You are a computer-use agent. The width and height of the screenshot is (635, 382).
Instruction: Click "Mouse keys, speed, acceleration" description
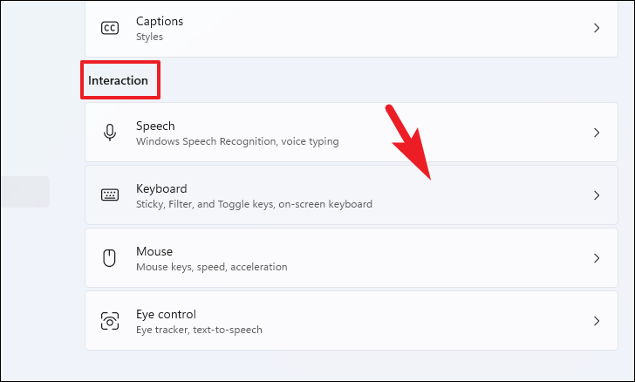click(211, 267)
